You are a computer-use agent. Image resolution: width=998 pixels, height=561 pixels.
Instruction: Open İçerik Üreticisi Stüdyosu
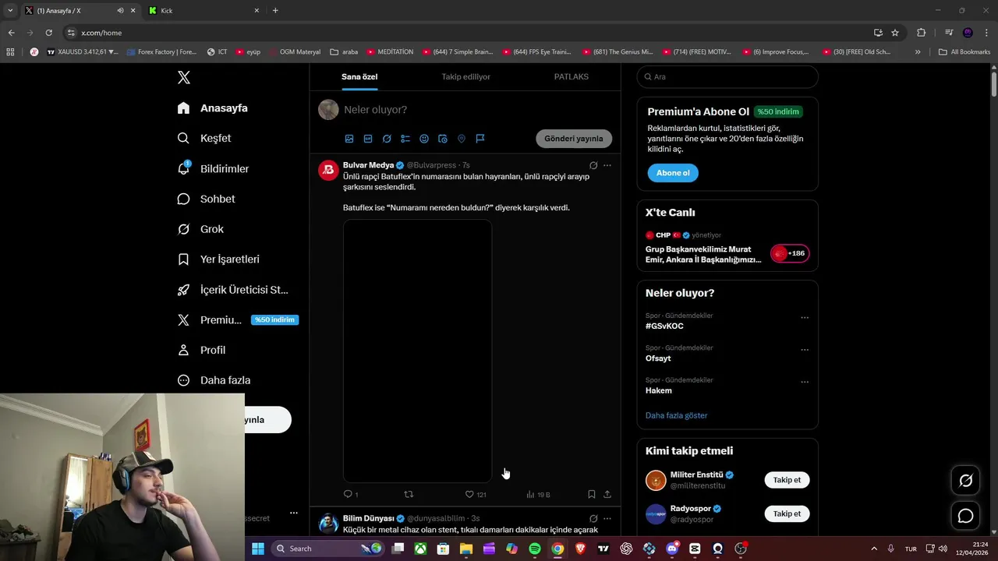pyautogui.click(x=233, y=290)
